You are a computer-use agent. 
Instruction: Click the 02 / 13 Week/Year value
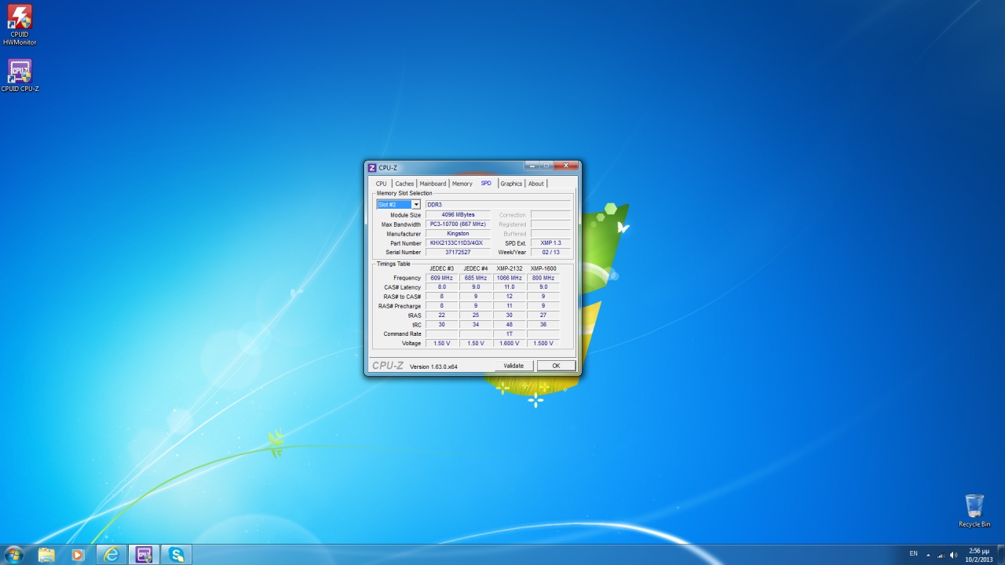coord(550,253)
